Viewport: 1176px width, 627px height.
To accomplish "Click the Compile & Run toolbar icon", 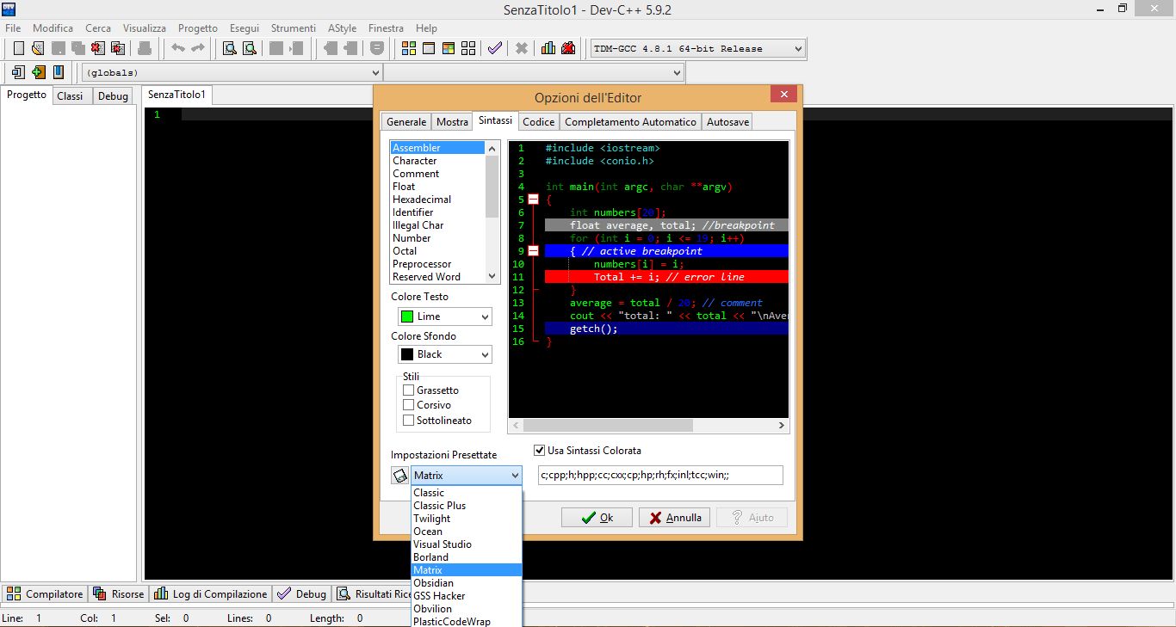I will click(449, 48).
